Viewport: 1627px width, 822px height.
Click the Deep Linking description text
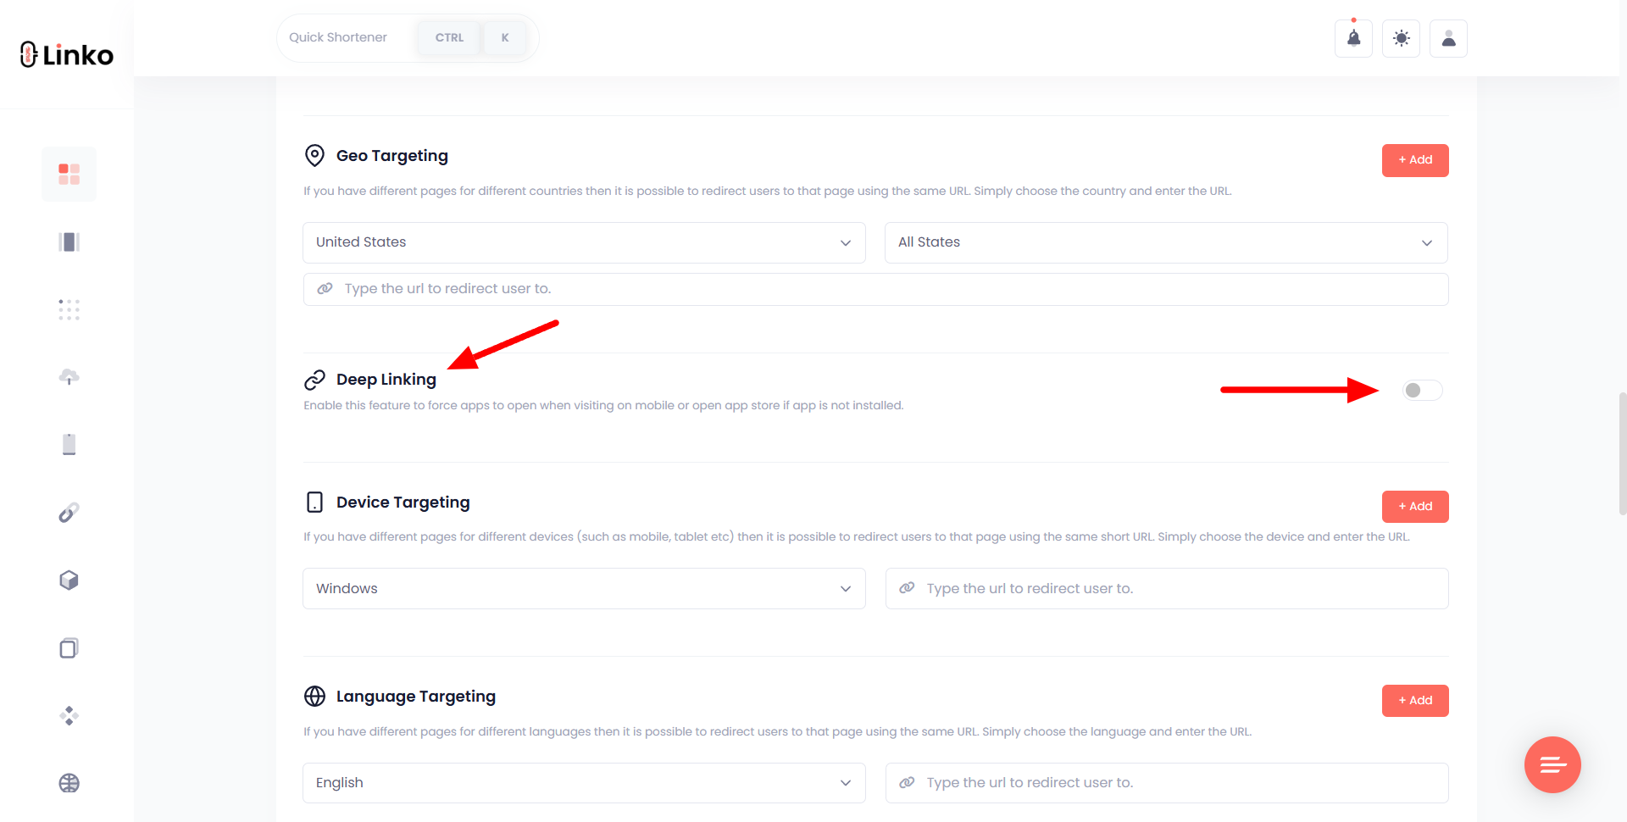(x=603, y=406)
